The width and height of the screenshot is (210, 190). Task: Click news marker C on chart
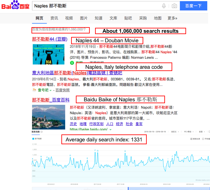click(47, 157)
